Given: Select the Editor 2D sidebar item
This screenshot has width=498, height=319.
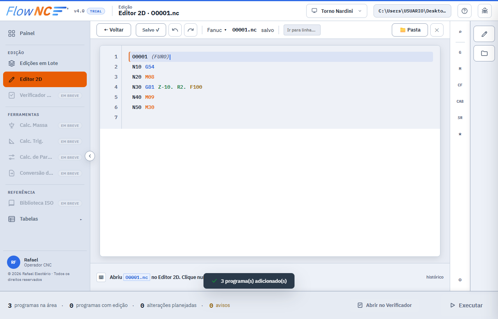Looking at the screenshot, I should [45, 79].
